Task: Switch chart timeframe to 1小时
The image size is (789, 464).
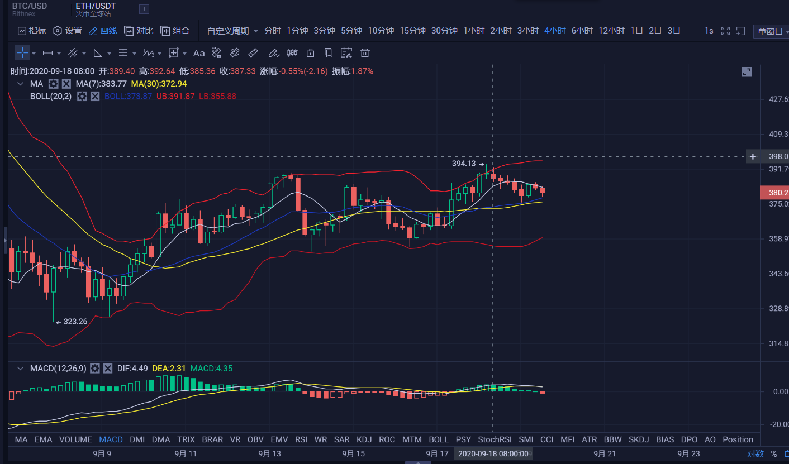Action: coord(473,31)
